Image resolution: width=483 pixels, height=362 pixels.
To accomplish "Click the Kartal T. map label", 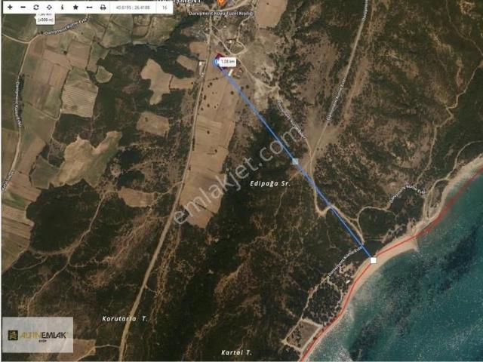I will click(x=236, y=352).
